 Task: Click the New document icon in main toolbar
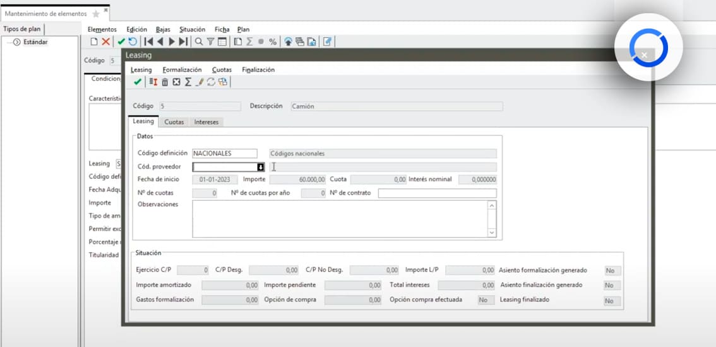[x=93, y=42]
